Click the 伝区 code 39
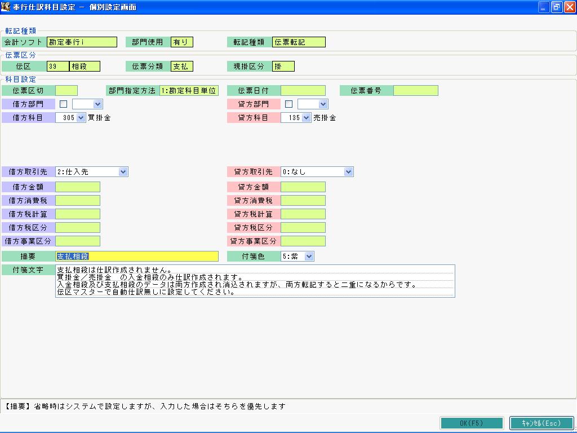577x433 pixels. 58,67
